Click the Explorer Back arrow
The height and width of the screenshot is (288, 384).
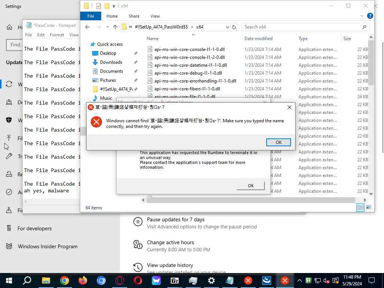pyautogui.click(x=87, y=27)
